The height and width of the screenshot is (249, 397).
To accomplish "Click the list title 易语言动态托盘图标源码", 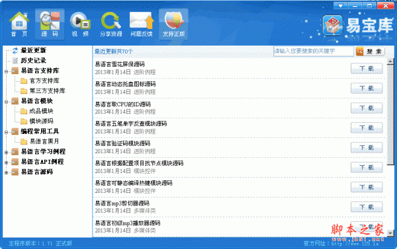I will (125, 84).
